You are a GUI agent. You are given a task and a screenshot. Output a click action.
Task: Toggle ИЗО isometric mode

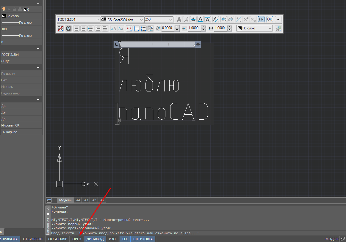point(112,239)
